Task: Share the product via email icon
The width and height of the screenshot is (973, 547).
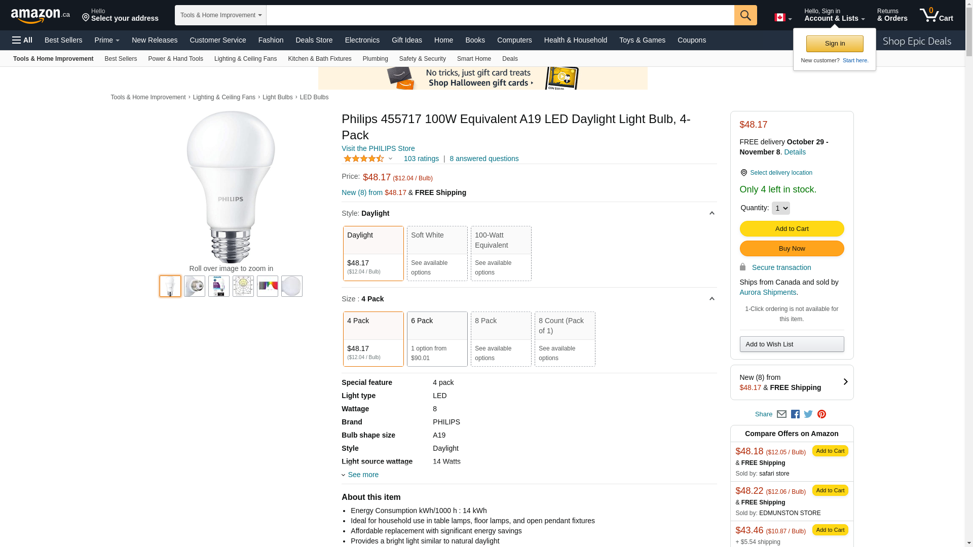Action: tap(781, 414)
